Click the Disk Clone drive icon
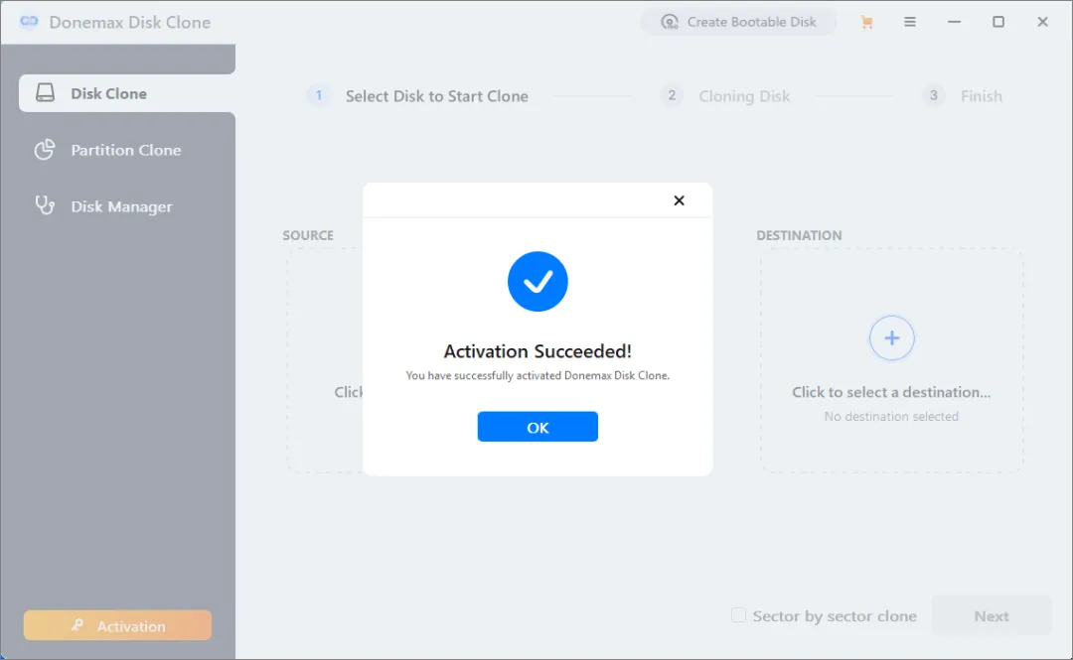The height and width of the screenshot is (660, 1073). [x=45, y=93]
